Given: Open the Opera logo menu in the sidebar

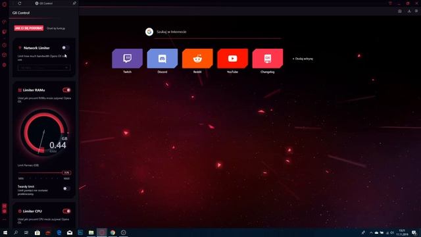Looking at the screenshot, I should click(4, 4).
